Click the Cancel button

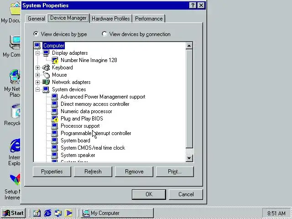click(186, 194)
